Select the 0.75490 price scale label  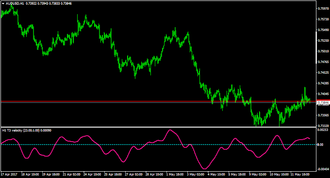(323, 30)
